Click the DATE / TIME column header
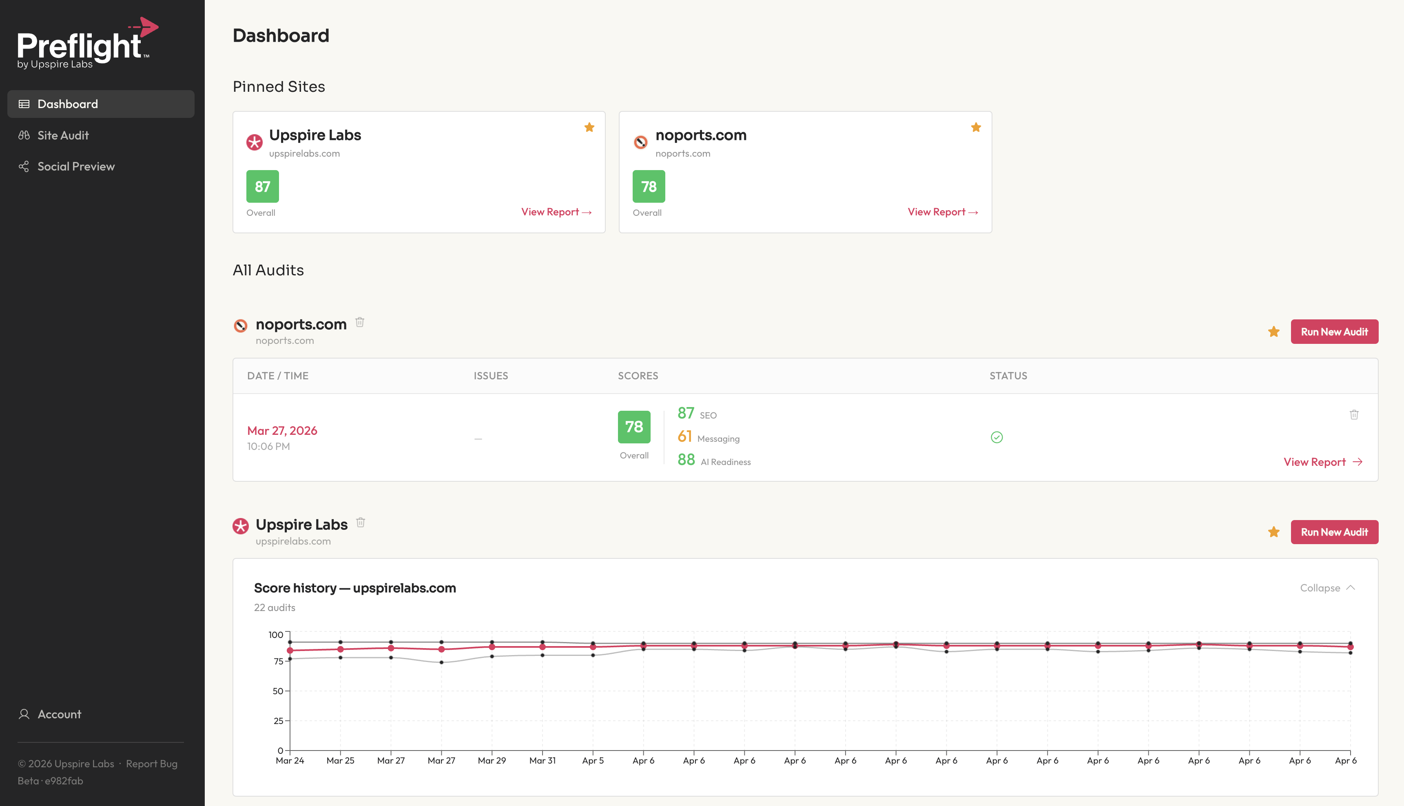This screenshot has width=1404, height=806. point(278,376)
